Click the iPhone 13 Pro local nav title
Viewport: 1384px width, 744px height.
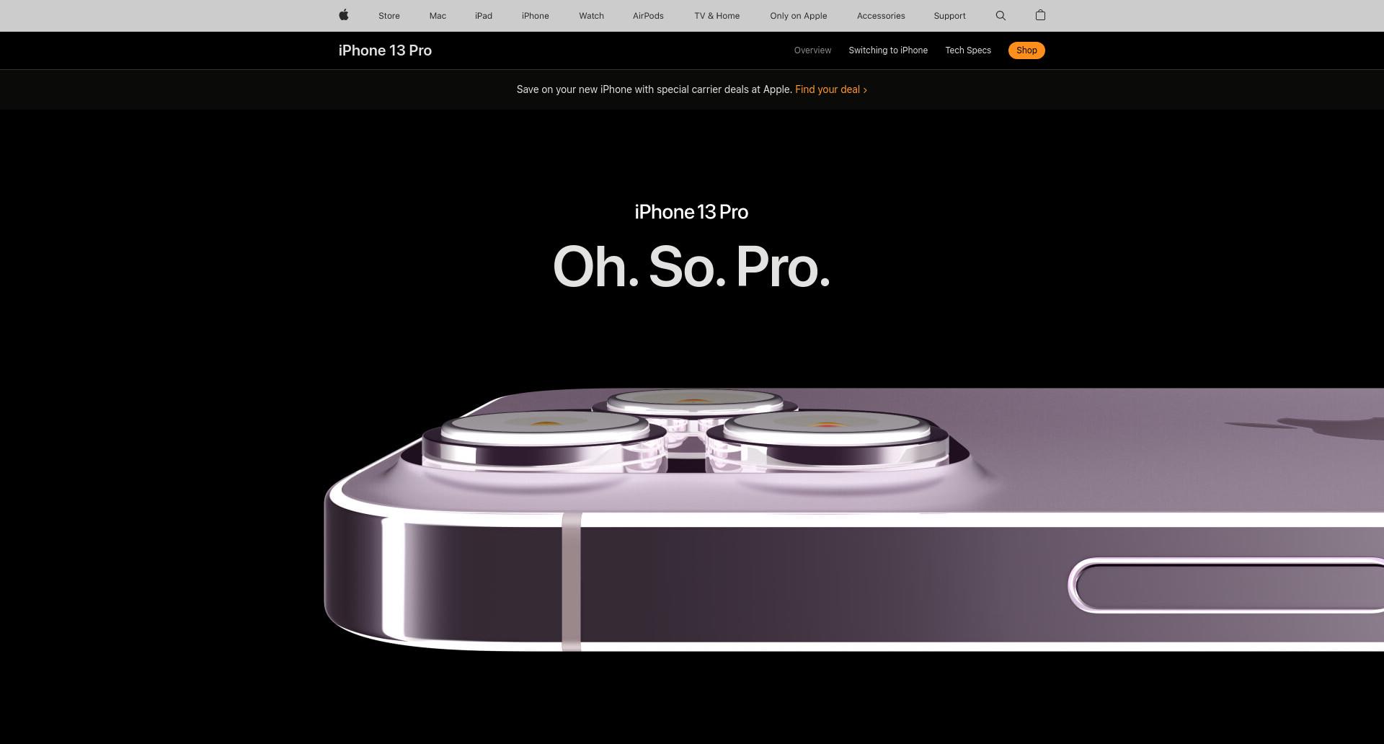tap(385, 50)
